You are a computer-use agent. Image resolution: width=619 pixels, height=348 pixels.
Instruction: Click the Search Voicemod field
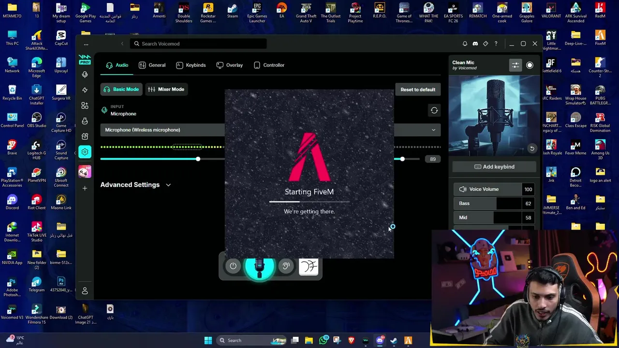(x=198, y=43)
